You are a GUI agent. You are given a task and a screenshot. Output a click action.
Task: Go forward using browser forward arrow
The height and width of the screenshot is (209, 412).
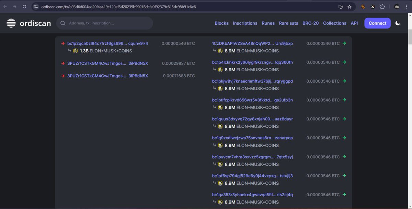click(x=15, y=7)
